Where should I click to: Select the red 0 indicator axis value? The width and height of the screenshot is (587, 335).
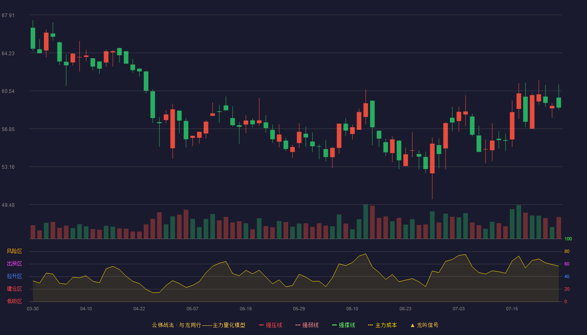tap(566, 301)
